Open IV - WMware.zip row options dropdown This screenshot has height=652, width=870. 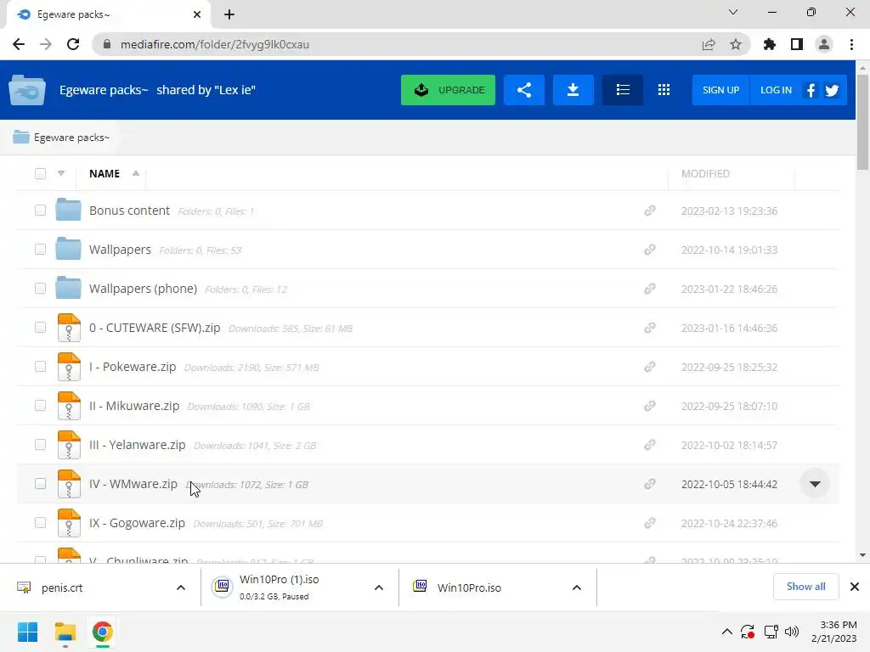(x=815, y=484)
